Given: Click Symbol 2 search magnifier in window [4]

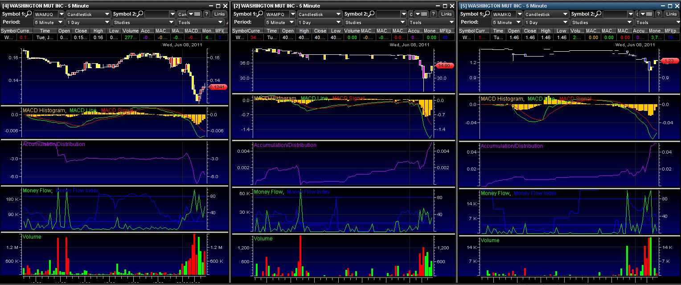Looking at the screenshot, I should pyautogui.click(x=140, y=14).
